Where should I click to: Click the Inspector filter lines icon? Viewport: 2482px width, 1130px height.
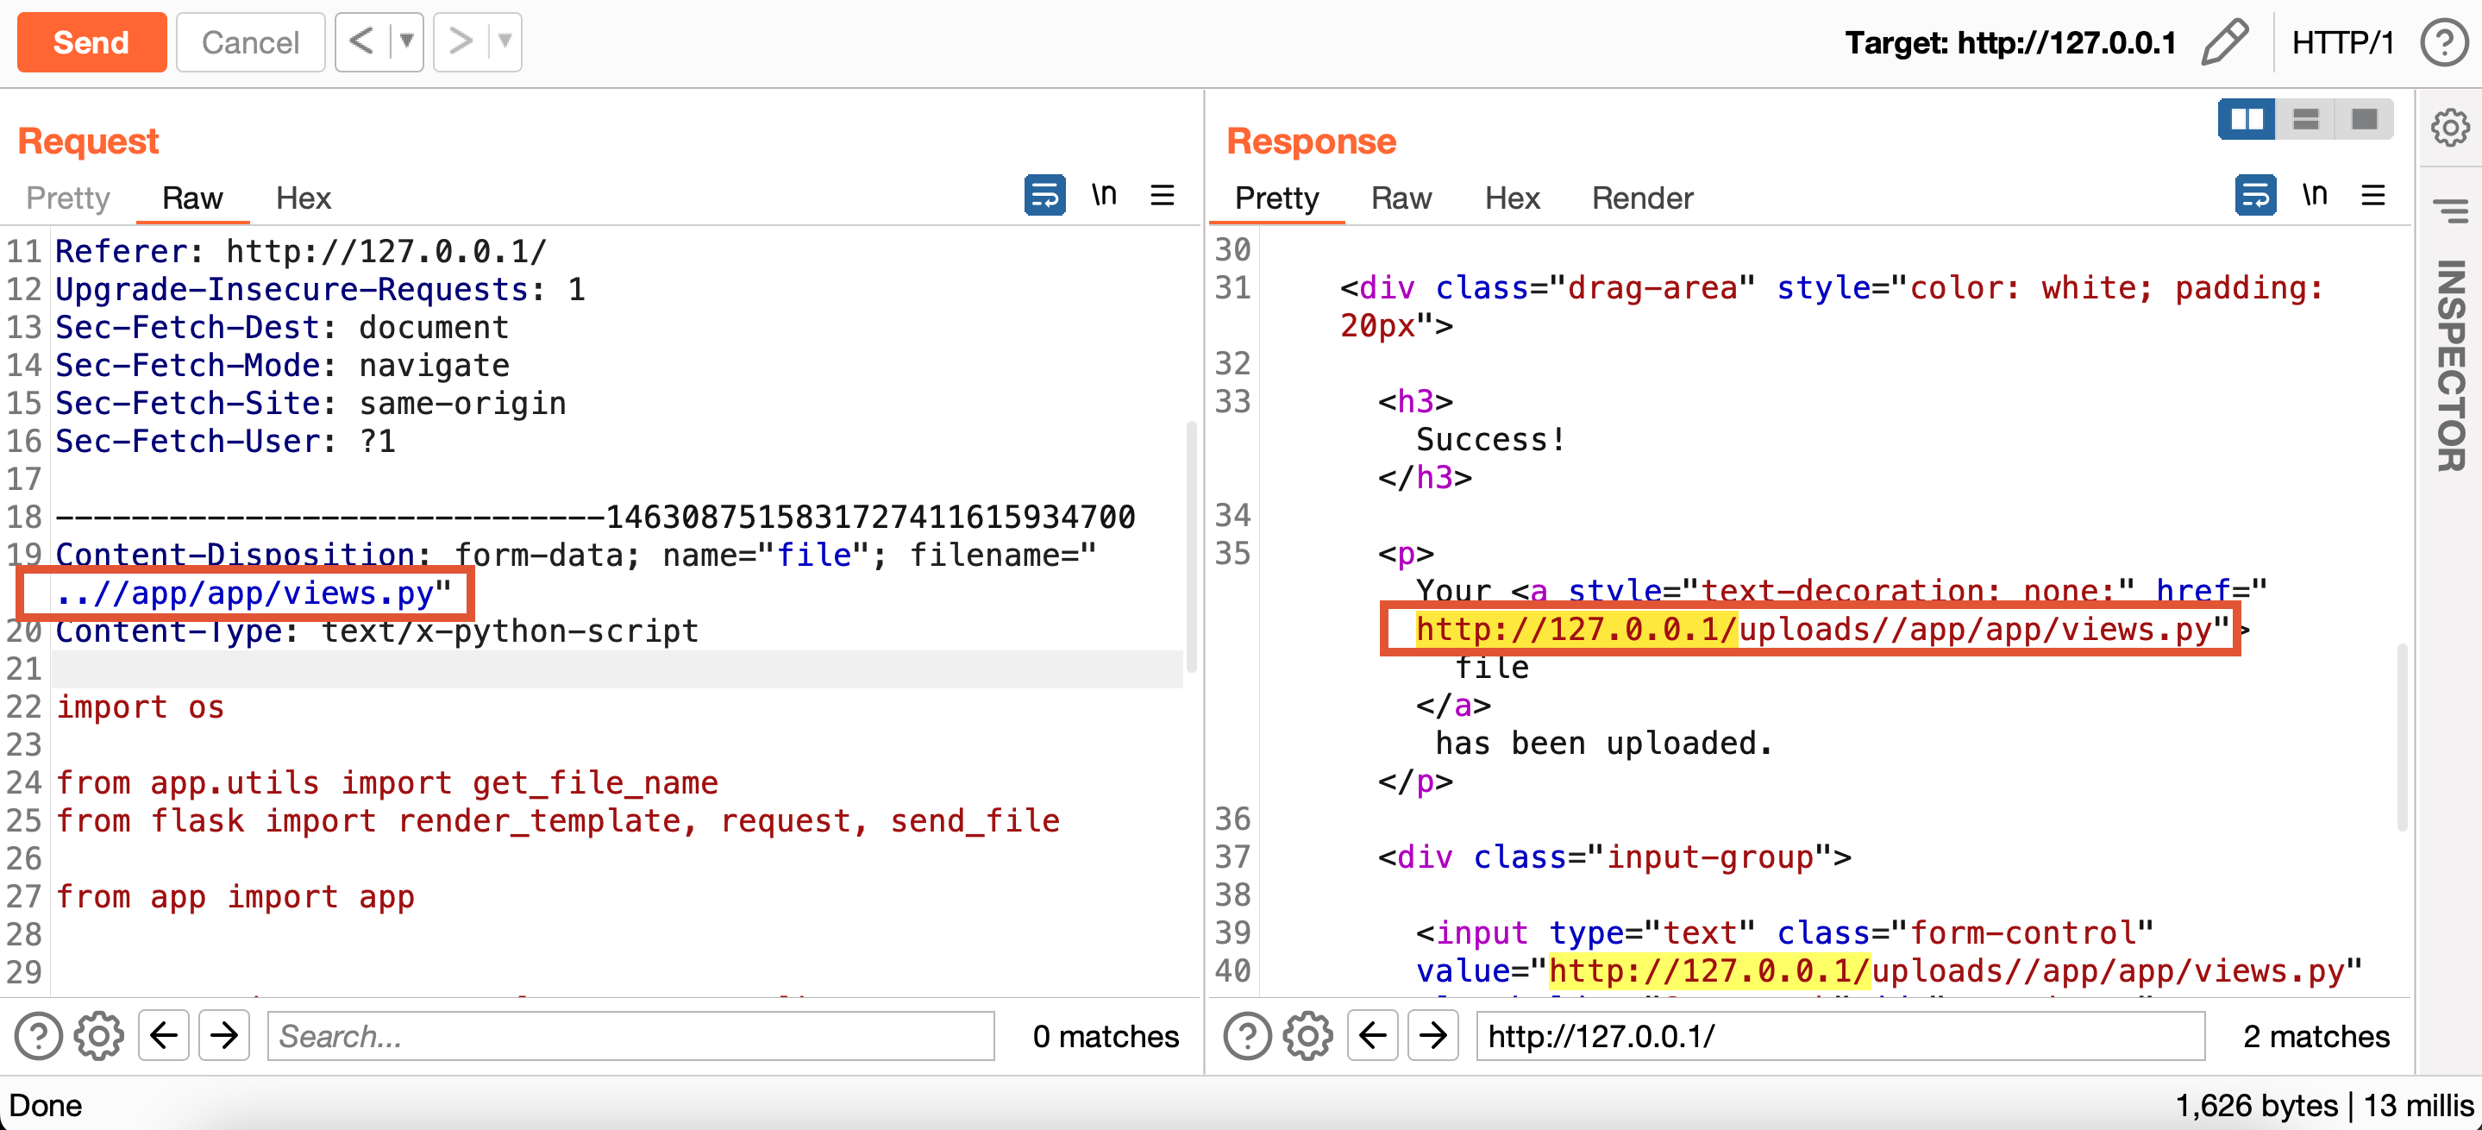coord(2449,210)
